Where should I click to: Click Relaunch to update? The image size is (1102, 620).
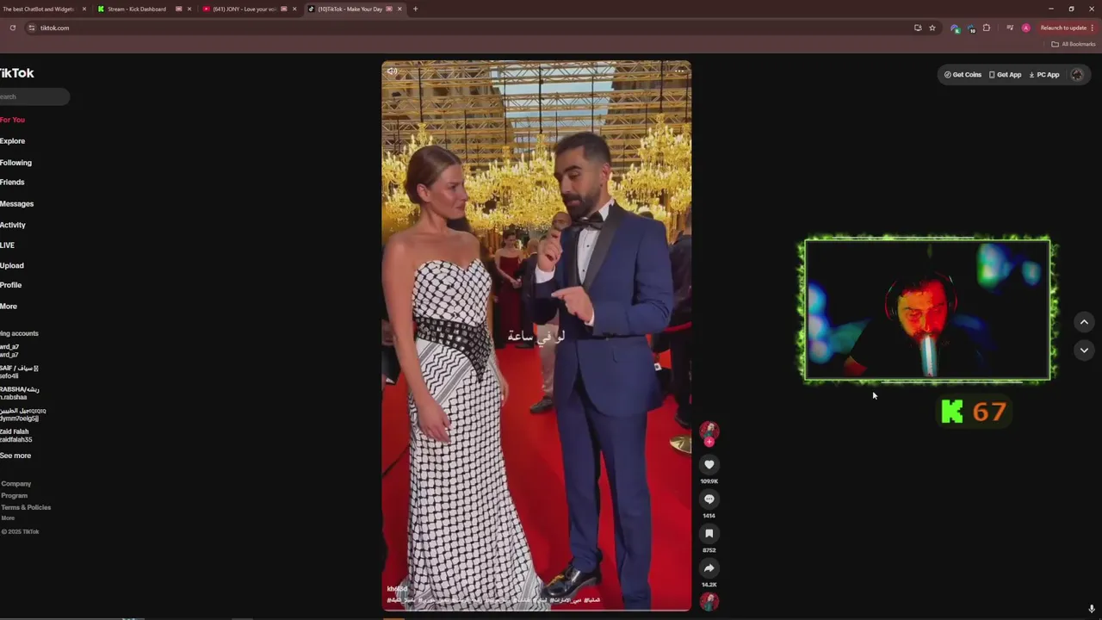(x=1063, y=28)
